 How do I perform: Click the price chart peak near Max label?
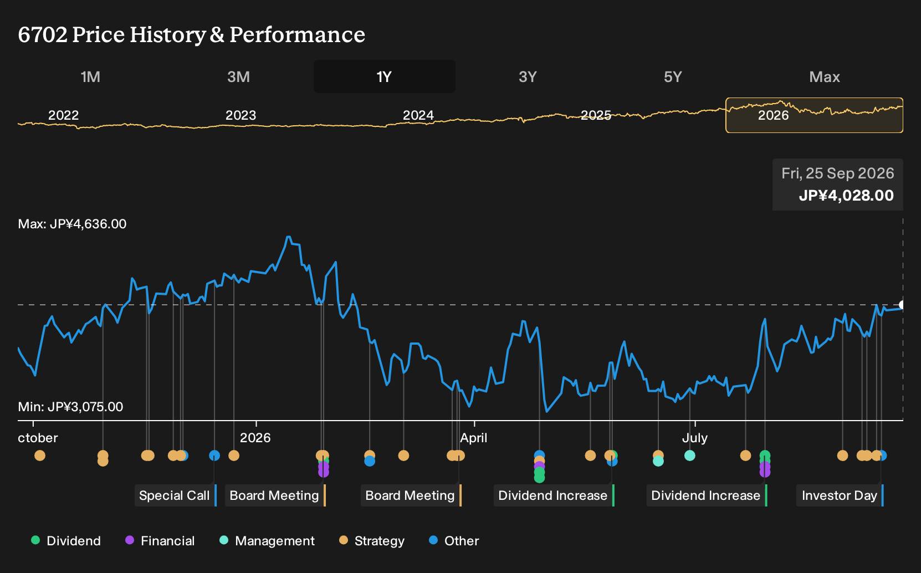coord(288,237)
